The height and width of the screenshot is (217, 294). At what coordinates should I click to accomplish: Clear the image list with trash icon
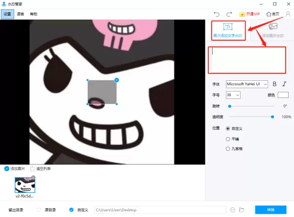point(32,169)
